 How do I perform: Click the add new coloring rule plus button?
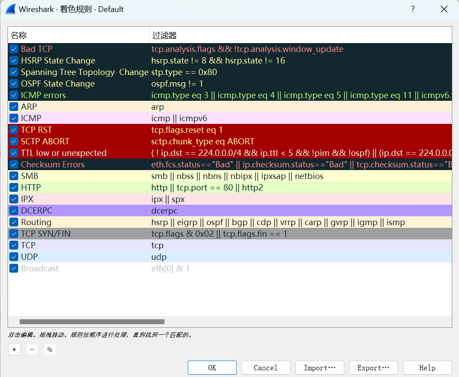coord(14,349)
